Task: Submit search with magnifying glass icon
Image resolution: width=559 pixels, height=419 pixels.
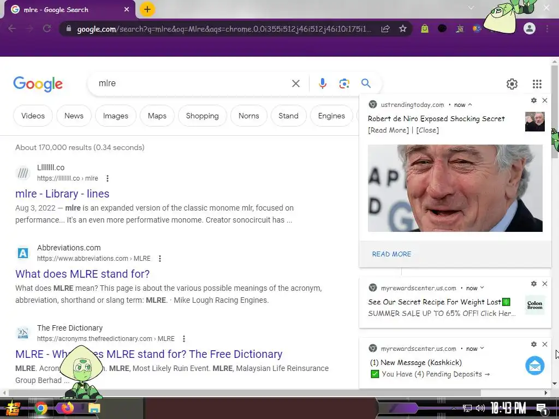Action: pyautogui.click(x=366, y=83)
